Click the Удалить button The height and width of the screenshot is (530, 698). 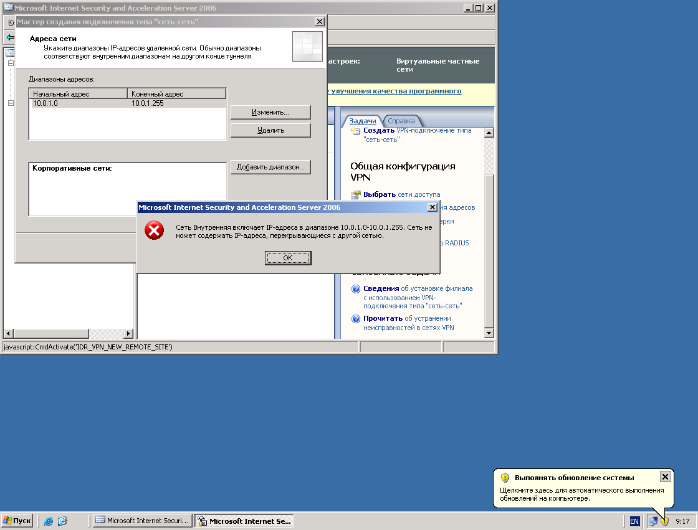(270, 130)
